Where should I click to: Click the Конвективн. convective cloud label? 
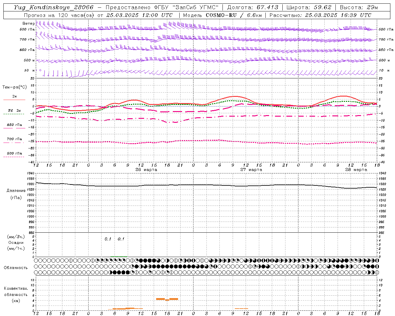[16, 289]
